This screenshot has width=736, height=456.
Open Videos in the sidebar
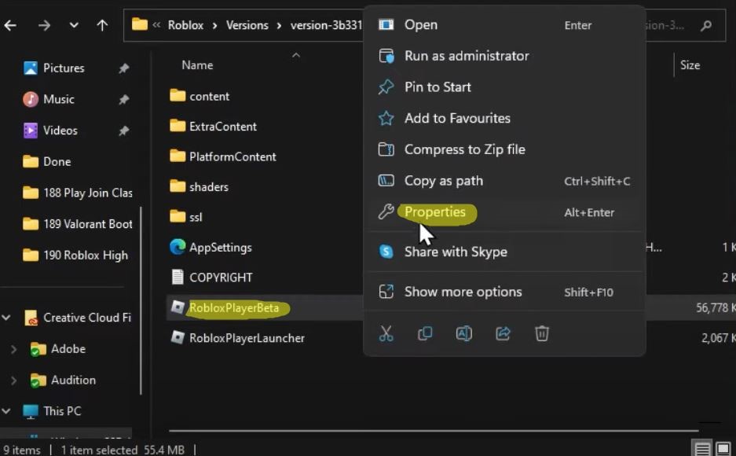click(60, 130)
